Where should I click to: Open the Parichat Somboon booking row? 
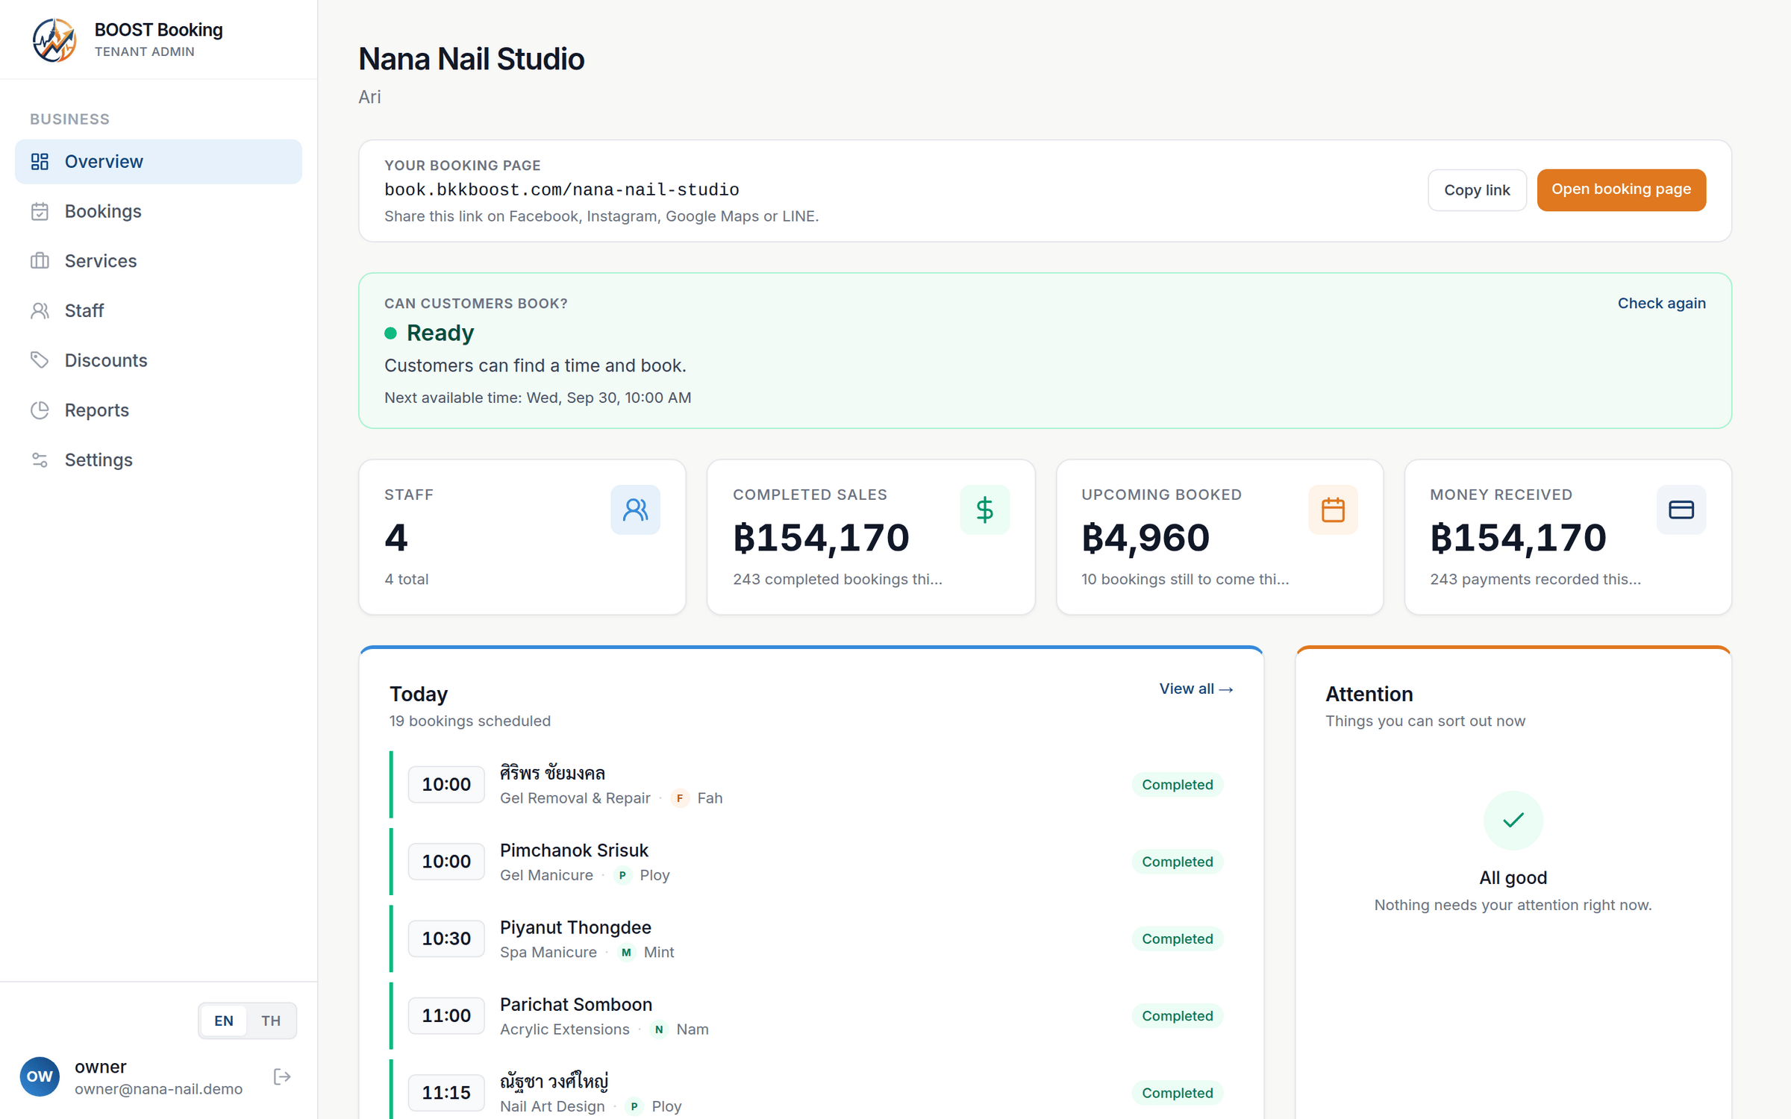point(810,1015)
